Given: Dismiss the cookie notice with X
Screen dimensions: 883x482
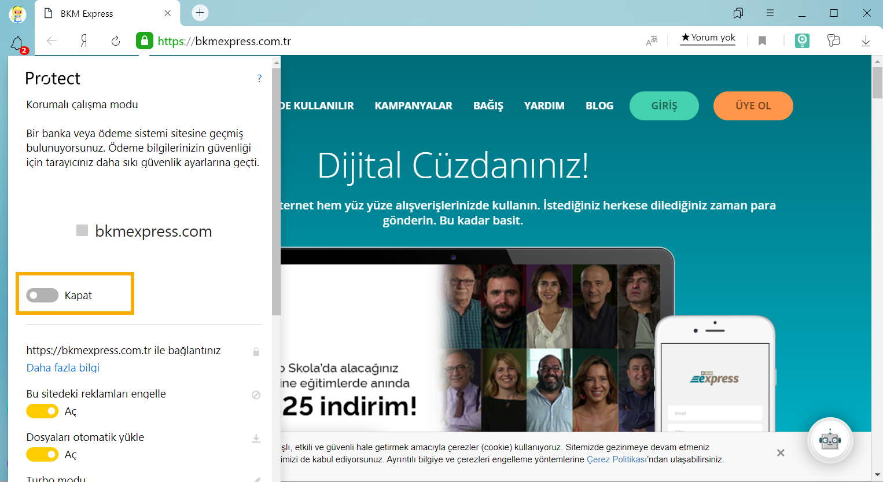Looking at the screenshot, I should coord(781,452).
